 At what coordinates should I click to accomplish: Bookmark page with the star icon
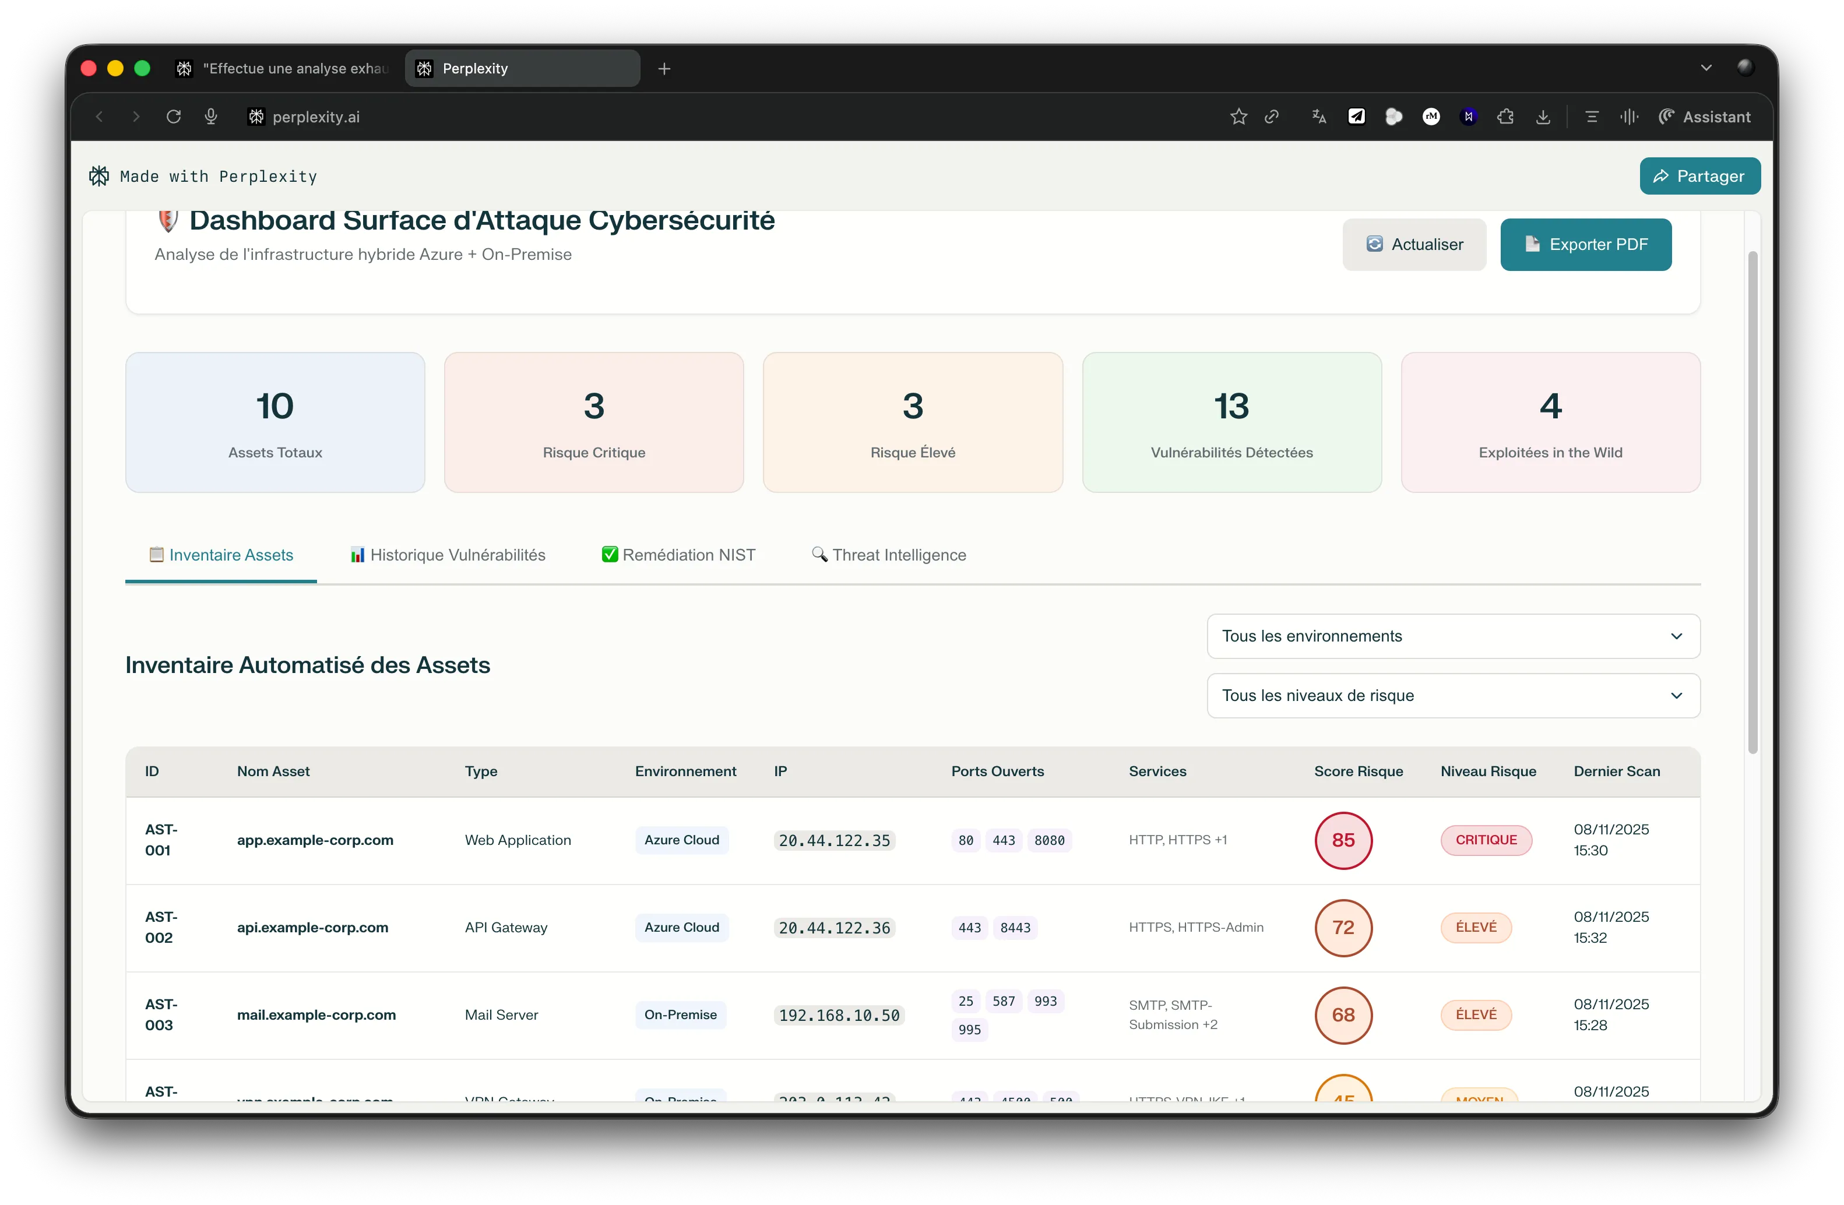tap(1238, 117)
